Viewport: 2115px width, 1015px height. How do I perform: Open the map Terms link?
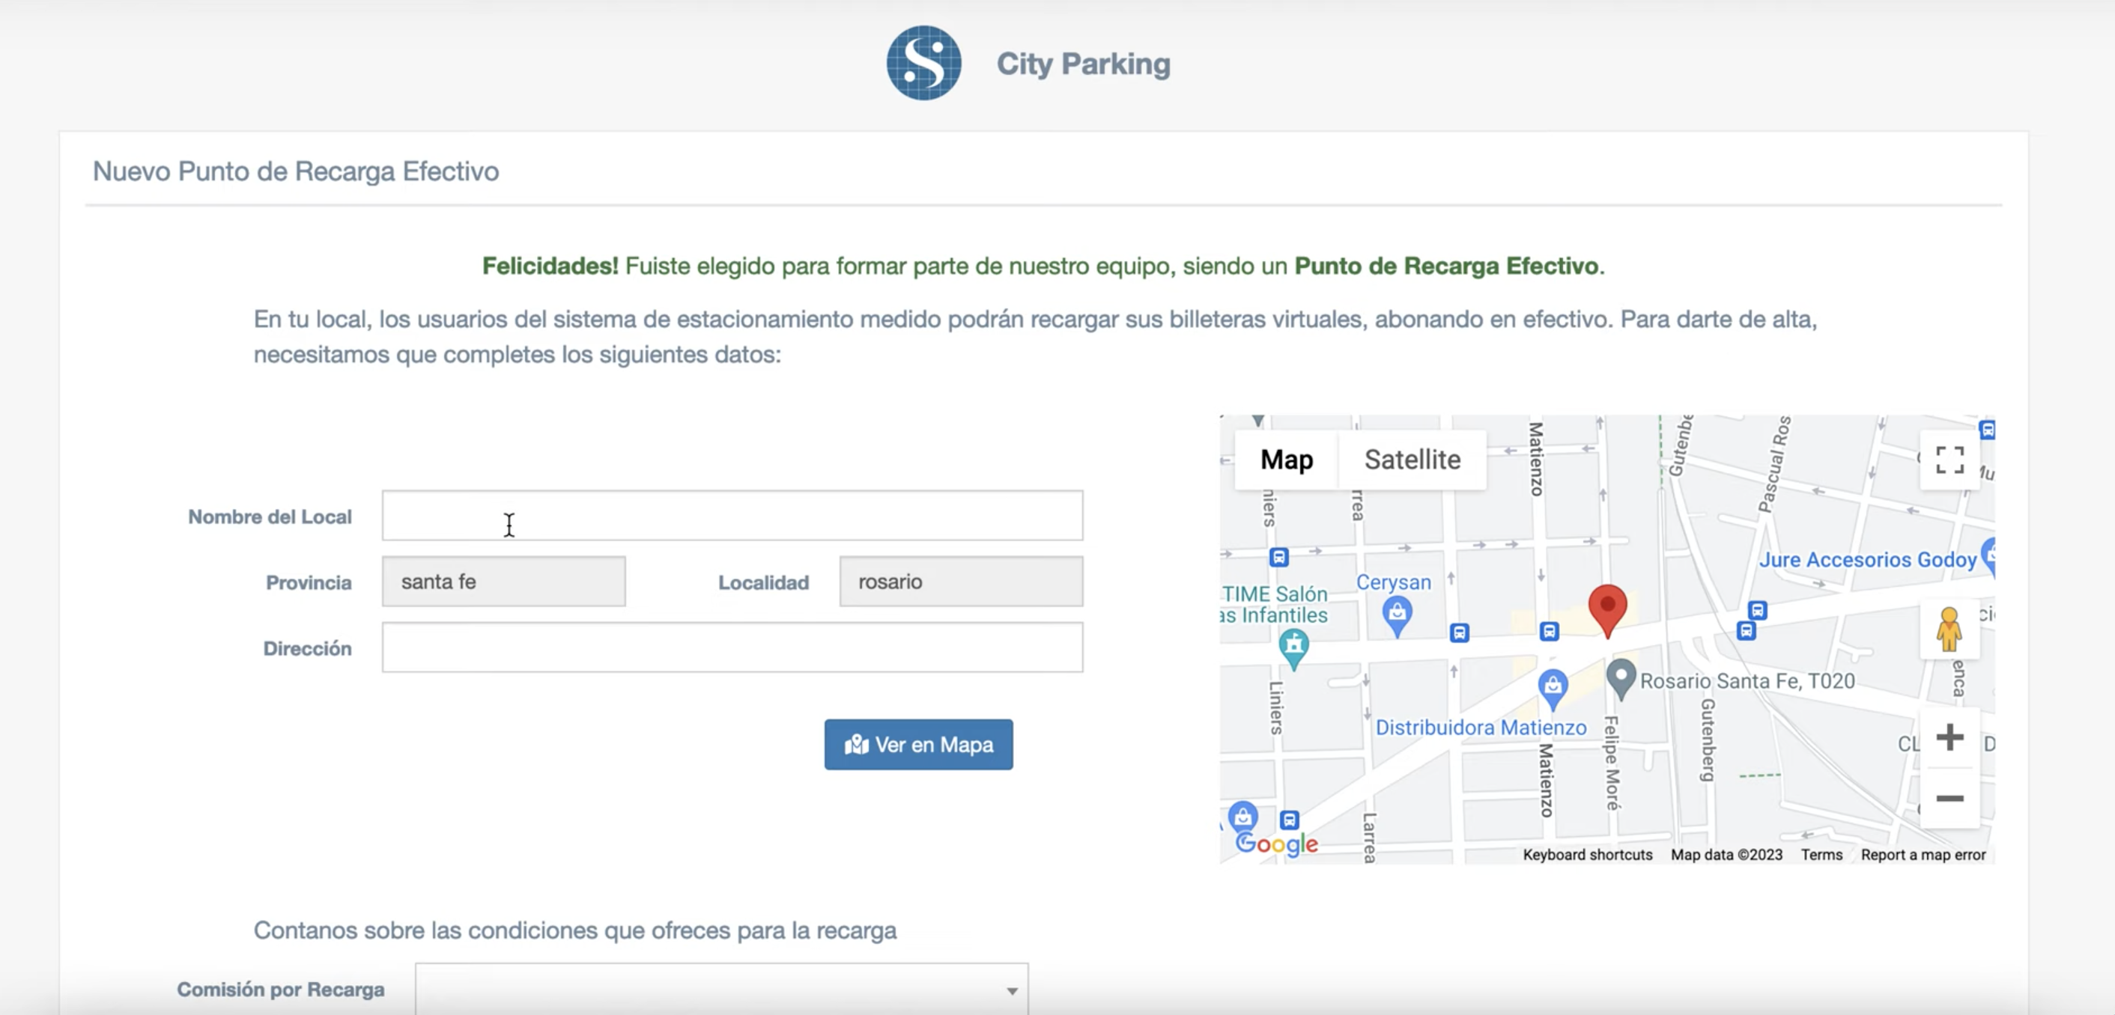pos(1821,854)
